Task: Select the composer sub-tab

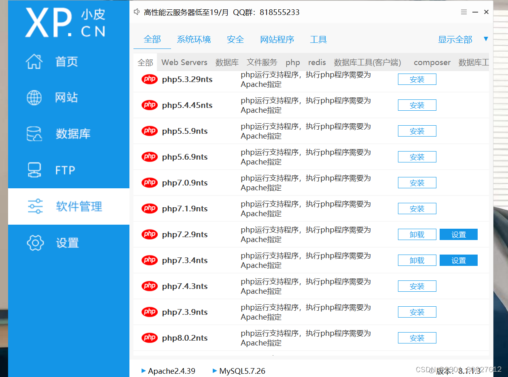Action: tap(432, 62)
